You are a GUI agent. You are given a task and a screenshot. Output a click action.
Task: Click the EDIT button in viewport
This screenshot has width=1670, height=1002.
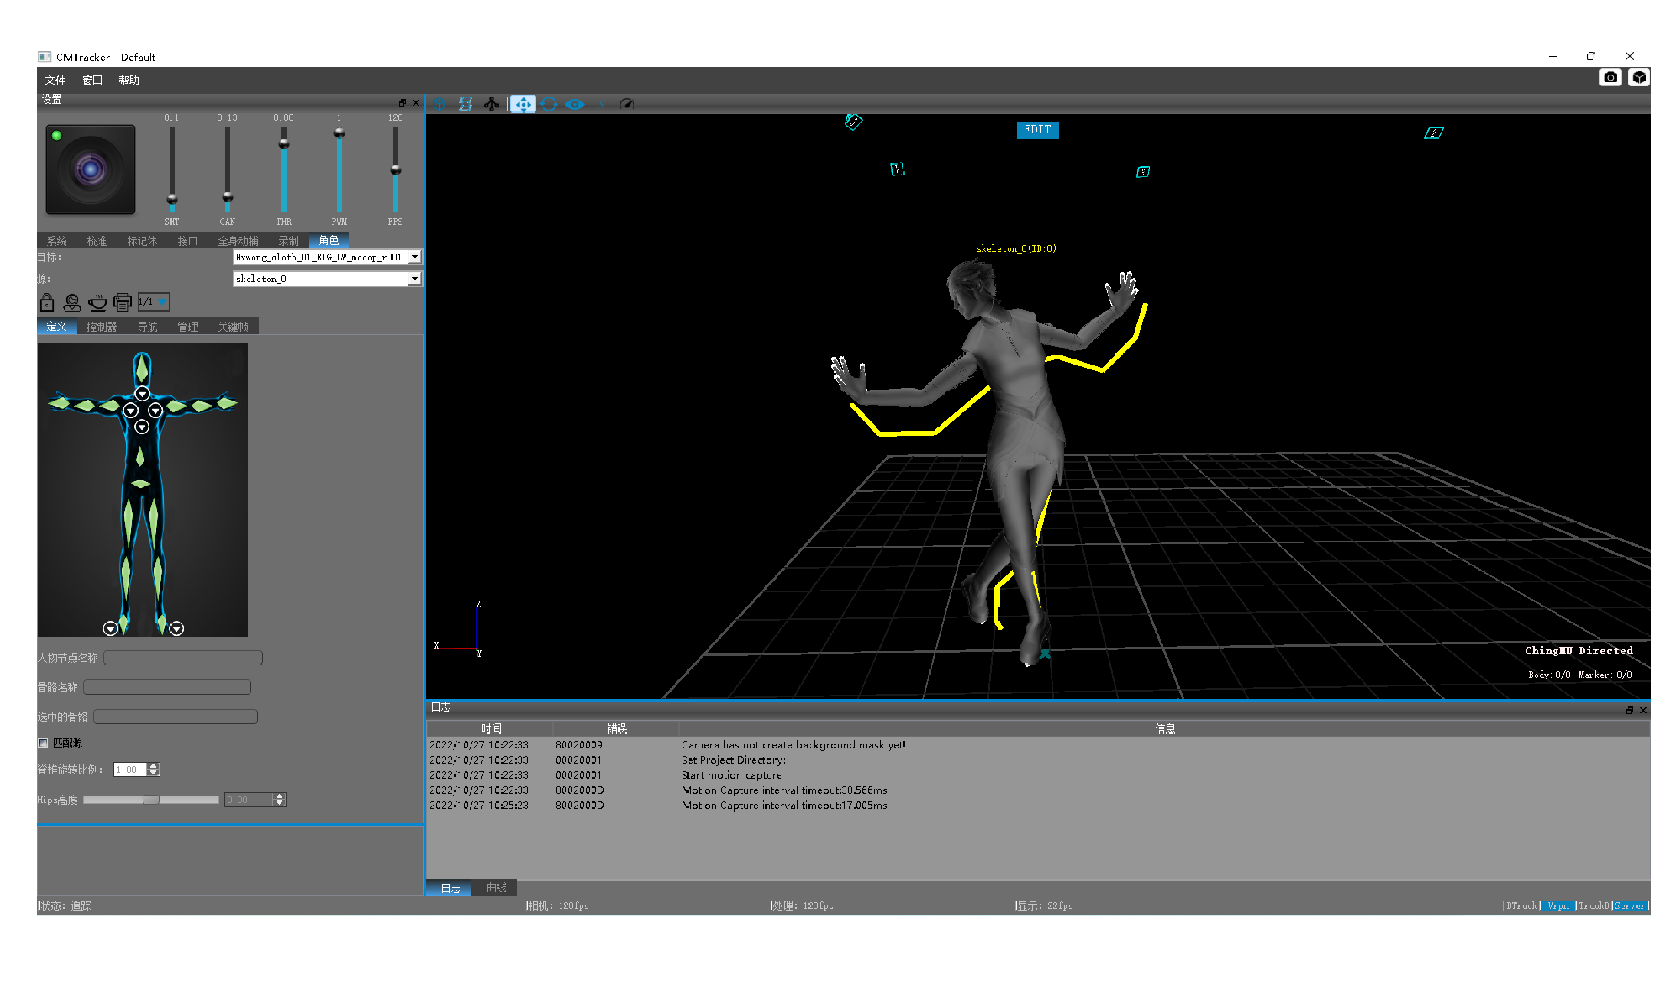pos(1037,130)
